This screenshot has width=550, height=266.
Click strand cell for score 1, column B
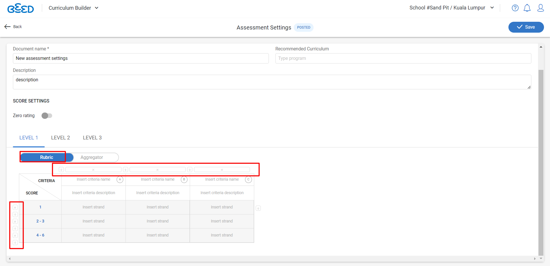[x=158, y=207]
